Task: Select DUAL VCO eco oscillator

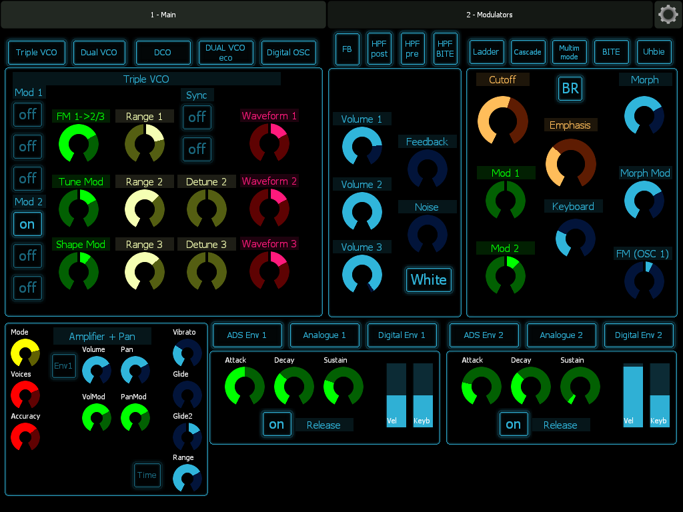Action: 225,52
